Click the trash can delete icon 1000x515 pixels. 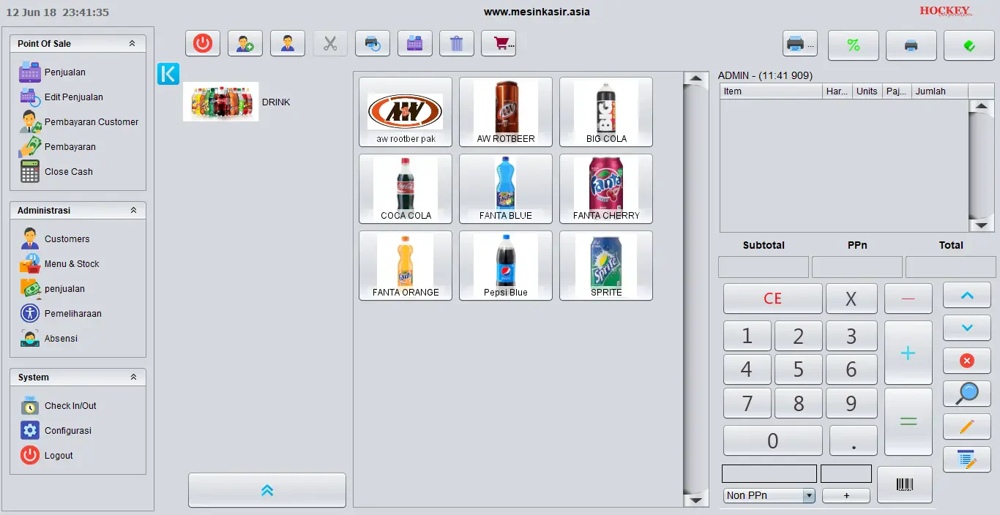pyautogui.click(x=457, y=43)
